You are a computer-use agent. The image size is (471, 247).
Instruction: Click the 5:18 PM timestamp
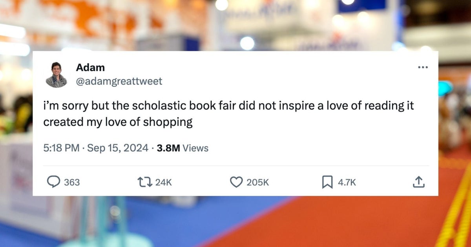point(61,148)
